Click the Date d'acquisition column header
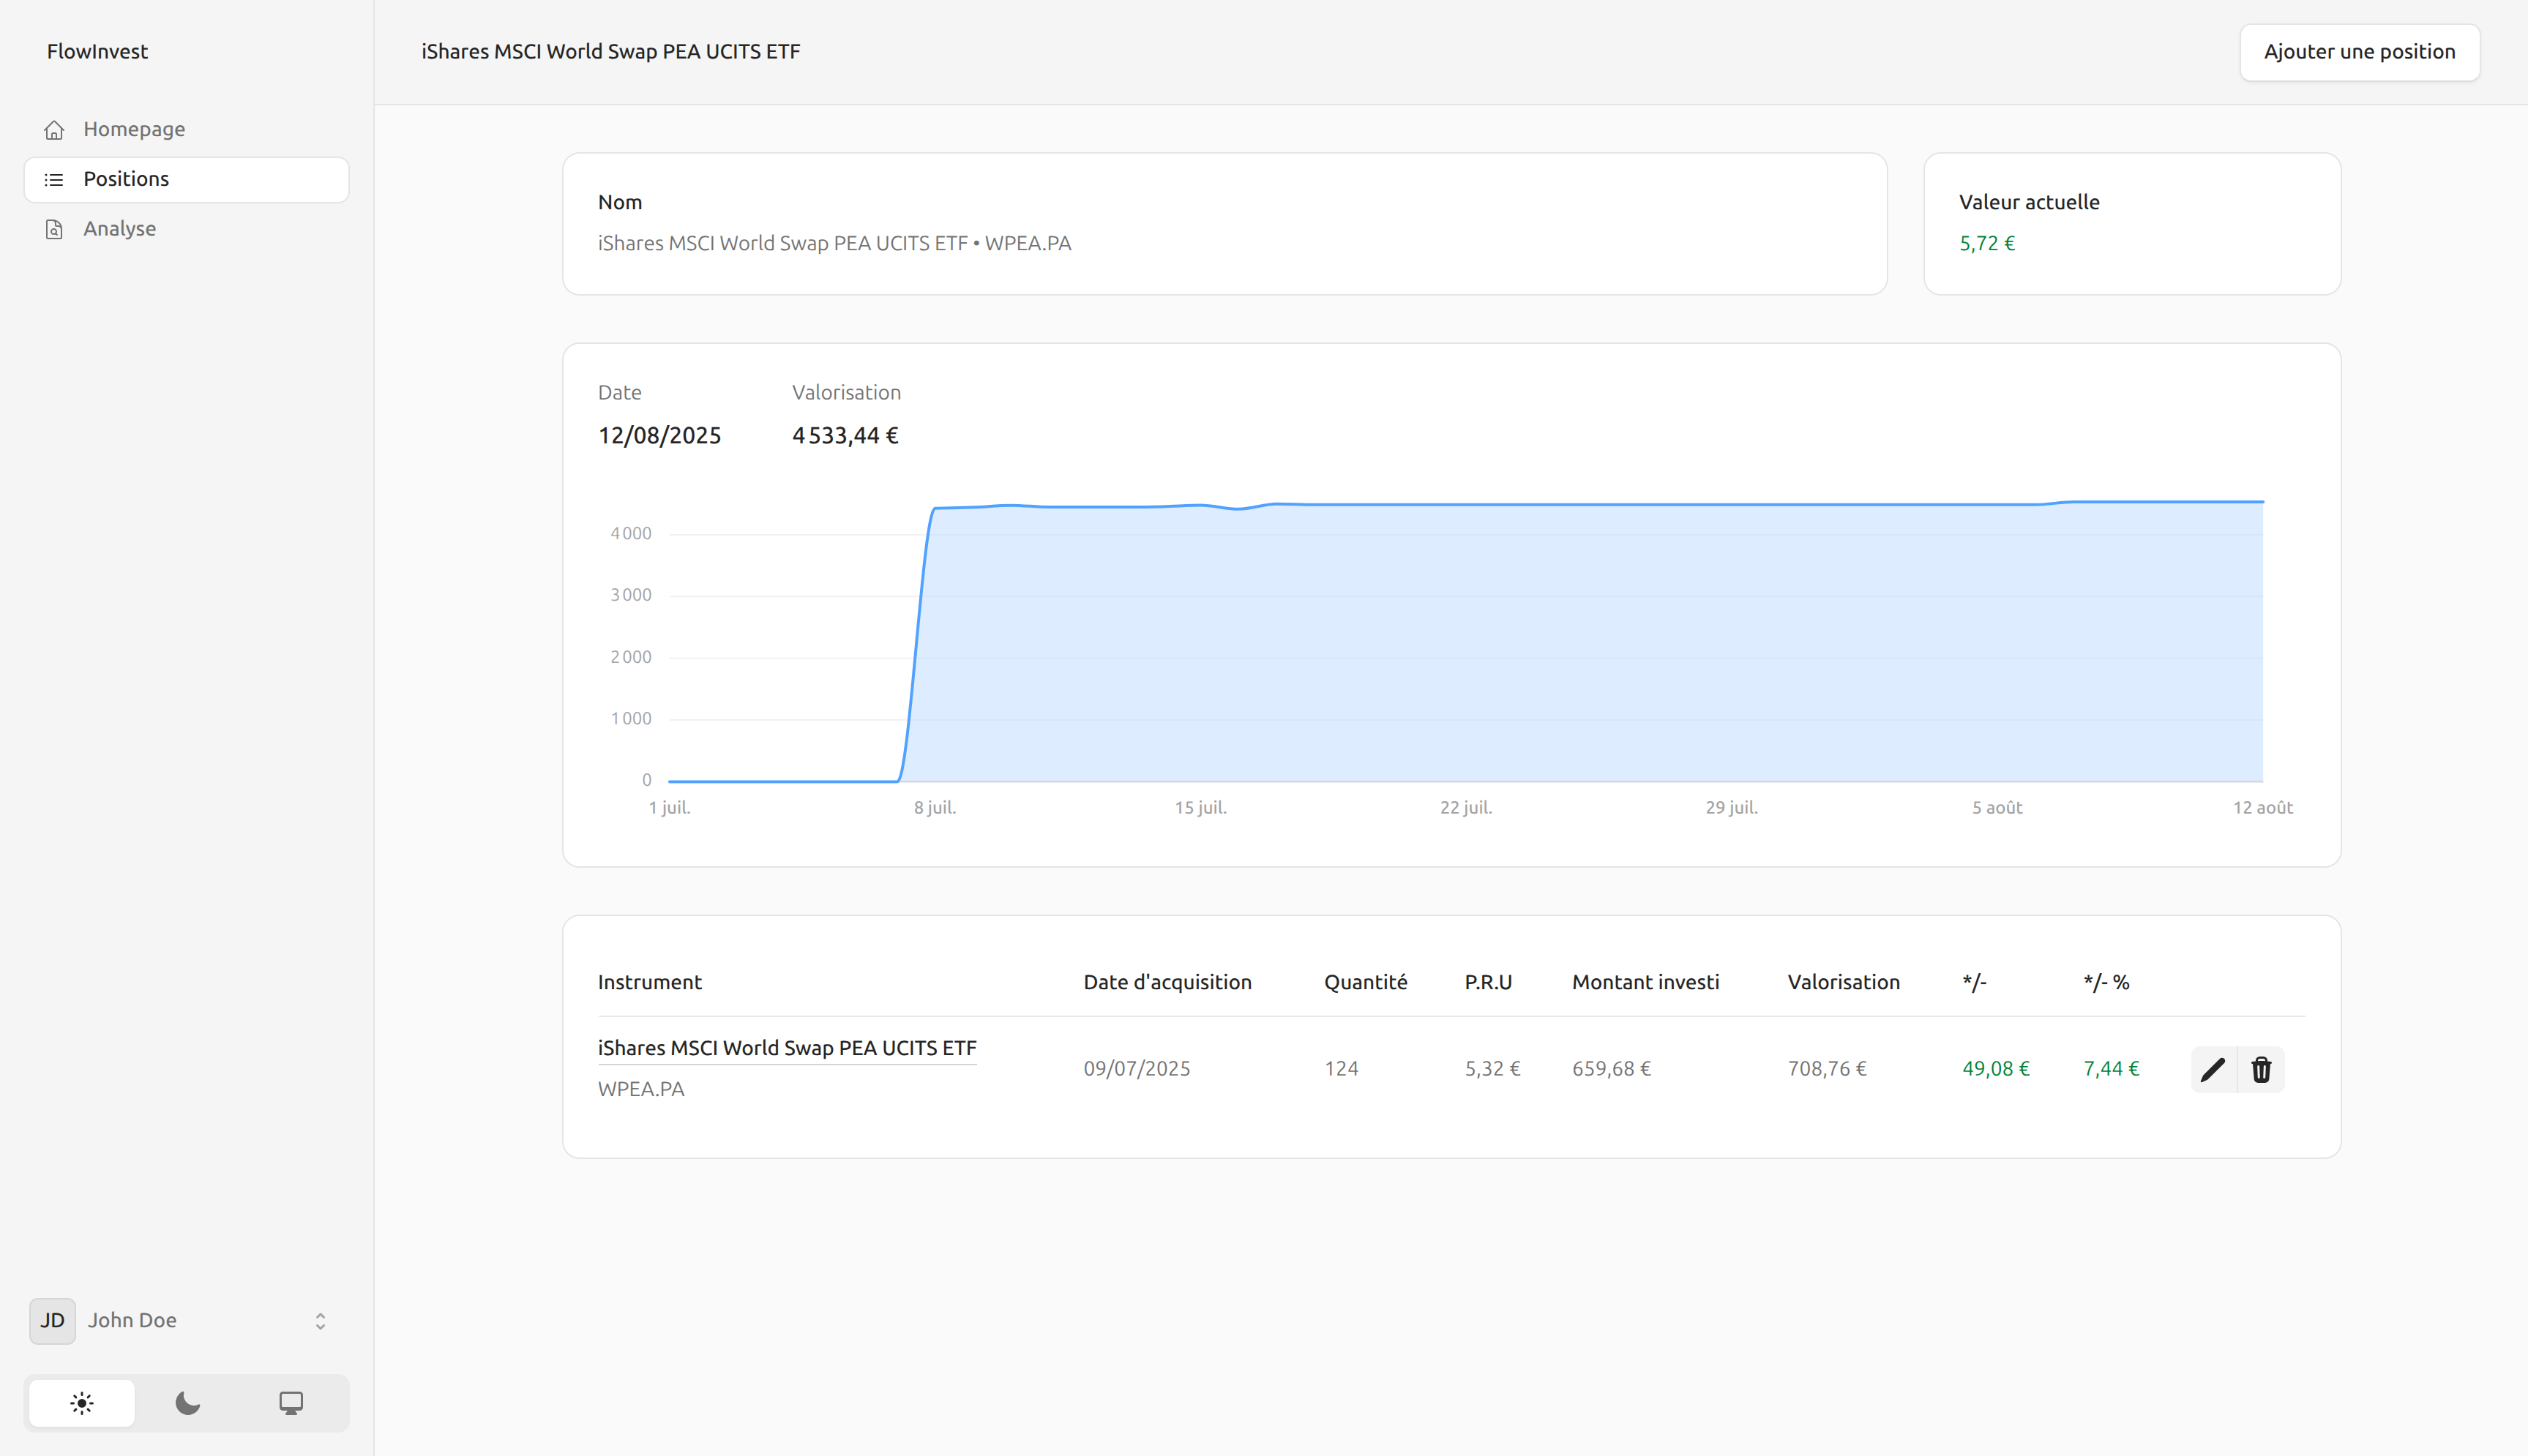Image resolution: width=2528 pixels, height=1456 pixels. (x=1167, y=982)
